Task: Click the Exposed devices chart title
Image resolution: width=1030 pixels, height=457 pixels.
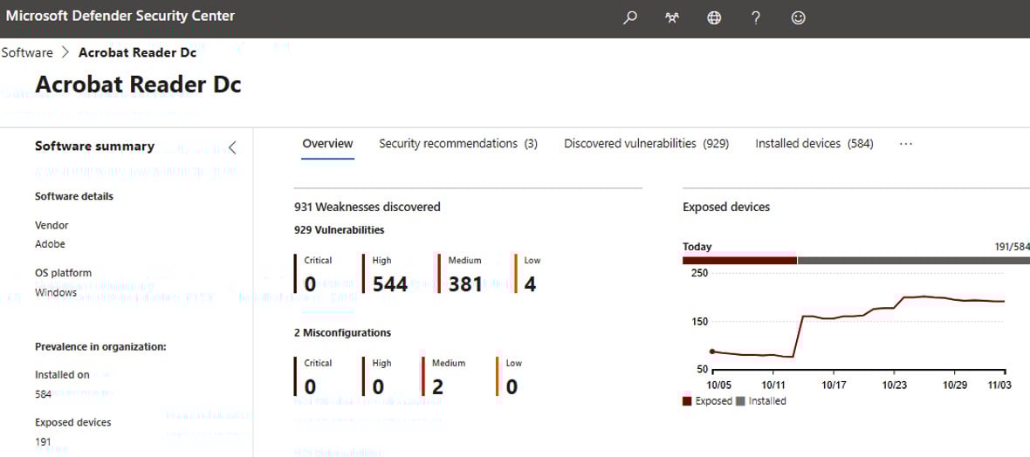Action: [726, 207]
